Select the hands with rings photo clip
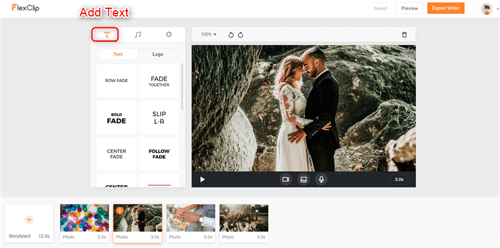Viewport: 500px width, 248px height. coord(191,223)
